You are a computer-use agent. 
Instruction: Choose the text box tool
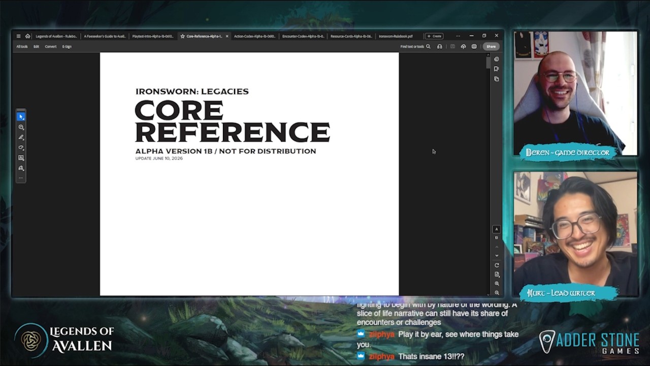click(x=21, y=158)
